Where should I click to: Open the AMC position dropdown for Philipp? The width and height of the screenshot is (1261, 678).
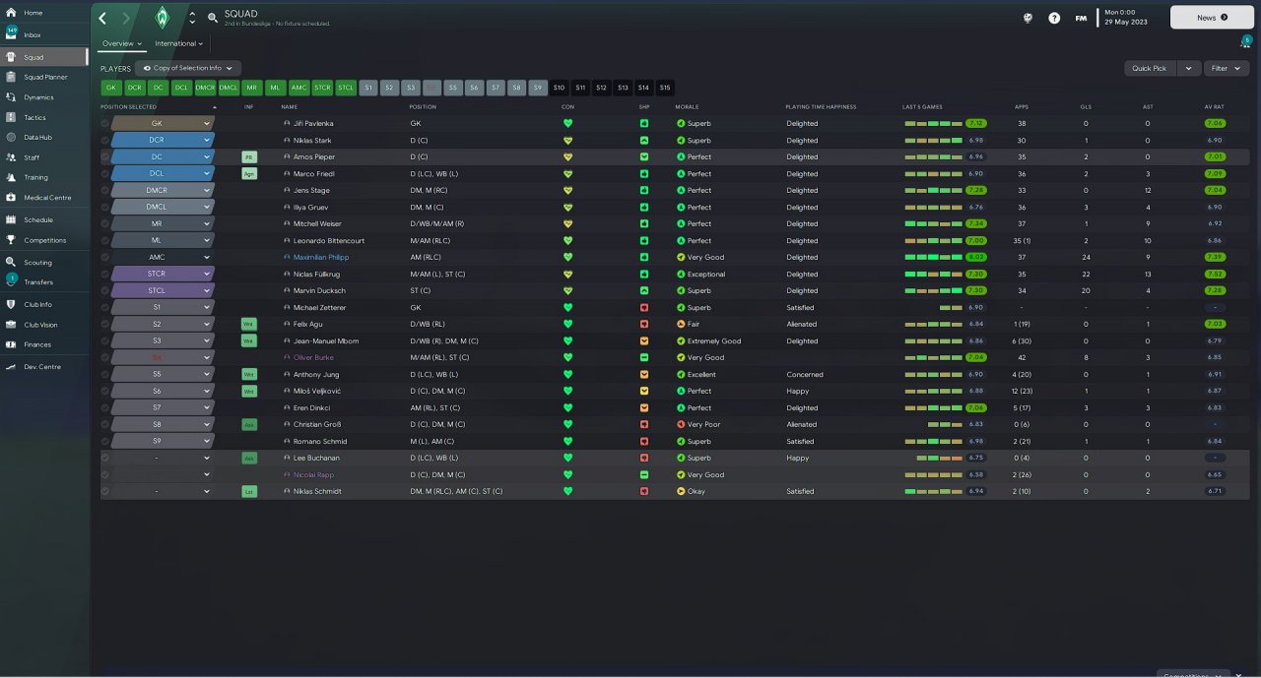163,258
